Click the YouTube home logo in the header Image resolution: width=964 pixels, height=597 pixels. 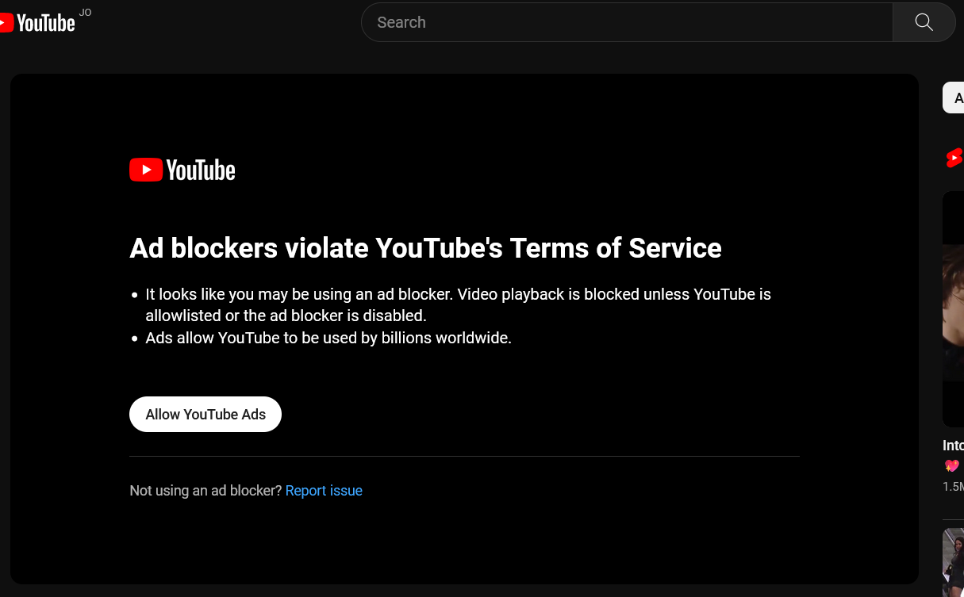[x=38, y=22]
